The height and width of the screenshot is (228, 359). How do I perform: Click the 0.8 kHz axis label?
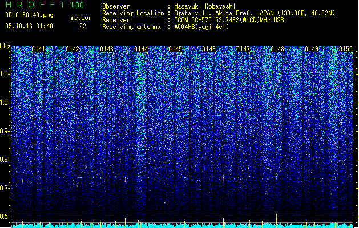click(x=5, y=160)
